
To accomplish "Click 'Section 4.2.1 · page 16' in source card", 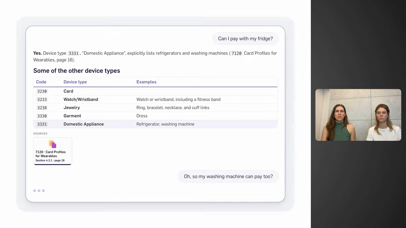I will coord(50,161).
